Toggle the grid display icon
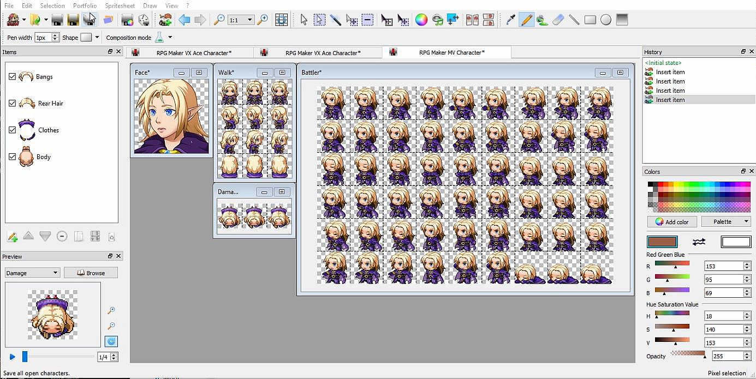Screen dimensions: 756x379 [x=281, y=20]
